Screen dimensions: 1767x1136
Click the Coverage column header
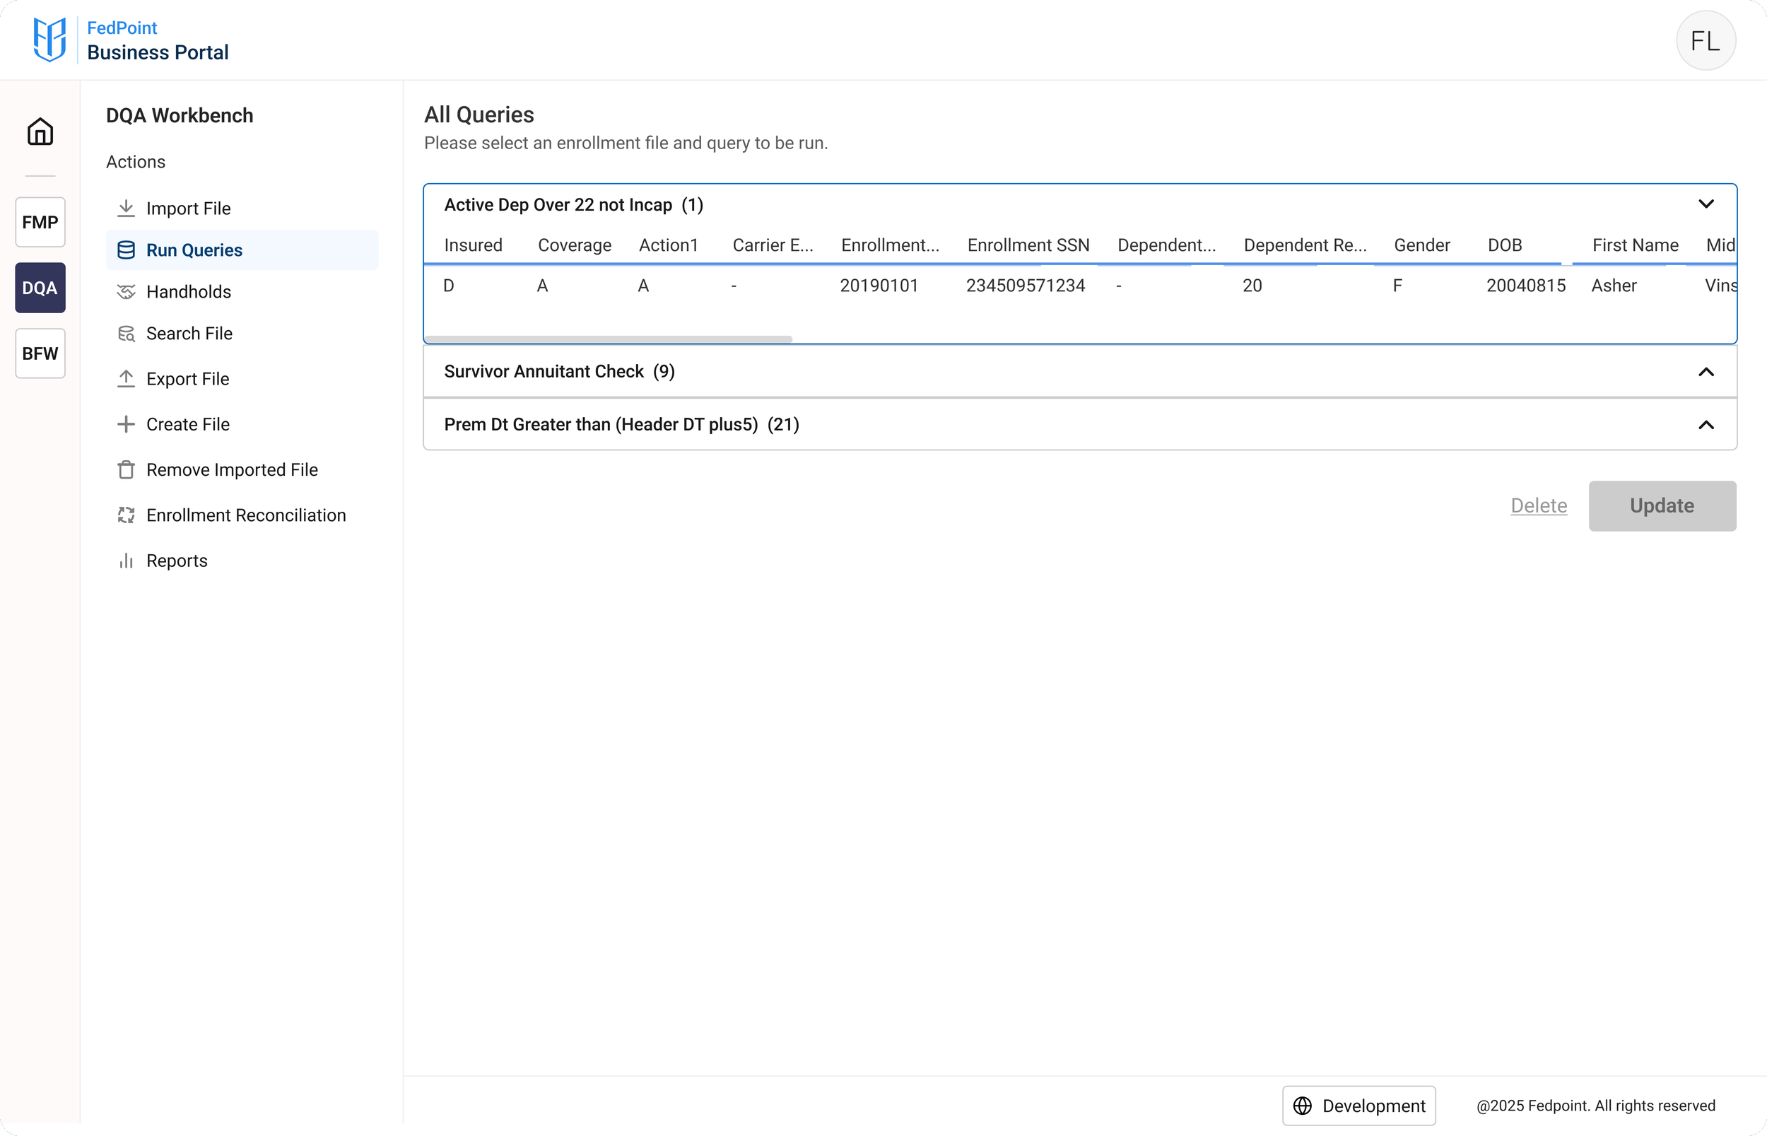point(575,245)
